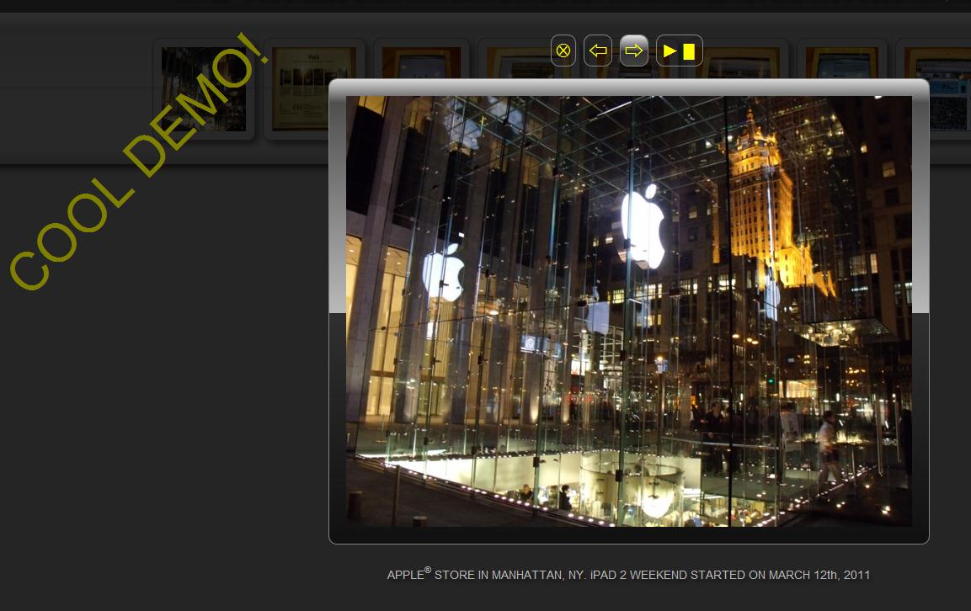The image size is (971, 611).
Task: Go to the previous photo with left arrow
Action: coord(598,50)
